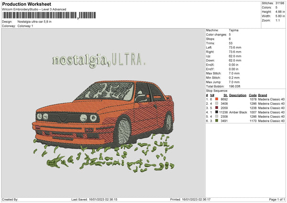Click the 'Created By:' footer label

[x=10, y=200]
